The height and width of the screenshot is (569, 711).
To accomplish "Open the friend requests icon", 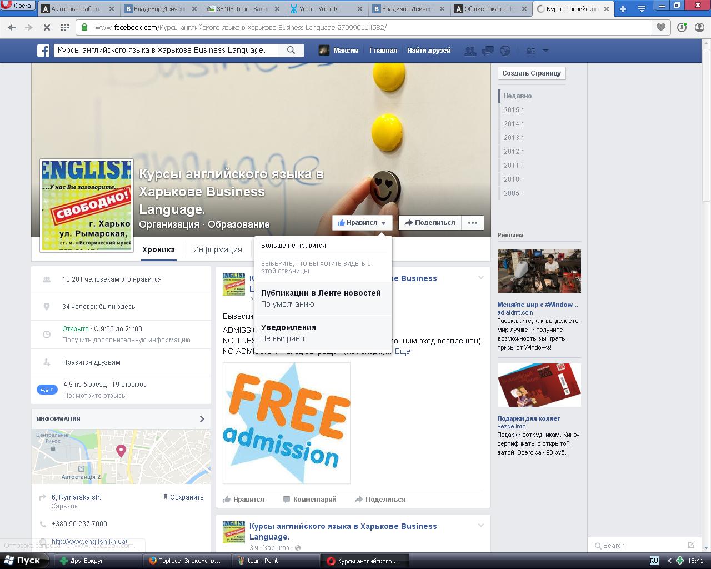I will click(x=470, y=51).
